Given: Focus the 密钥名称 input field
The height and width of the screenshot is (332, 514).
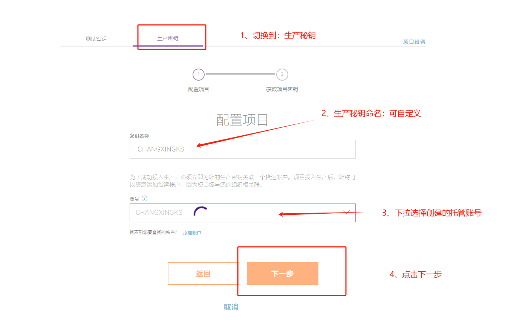Looking at the screenshot, I should pyautogui.click(x=242, y=149).
